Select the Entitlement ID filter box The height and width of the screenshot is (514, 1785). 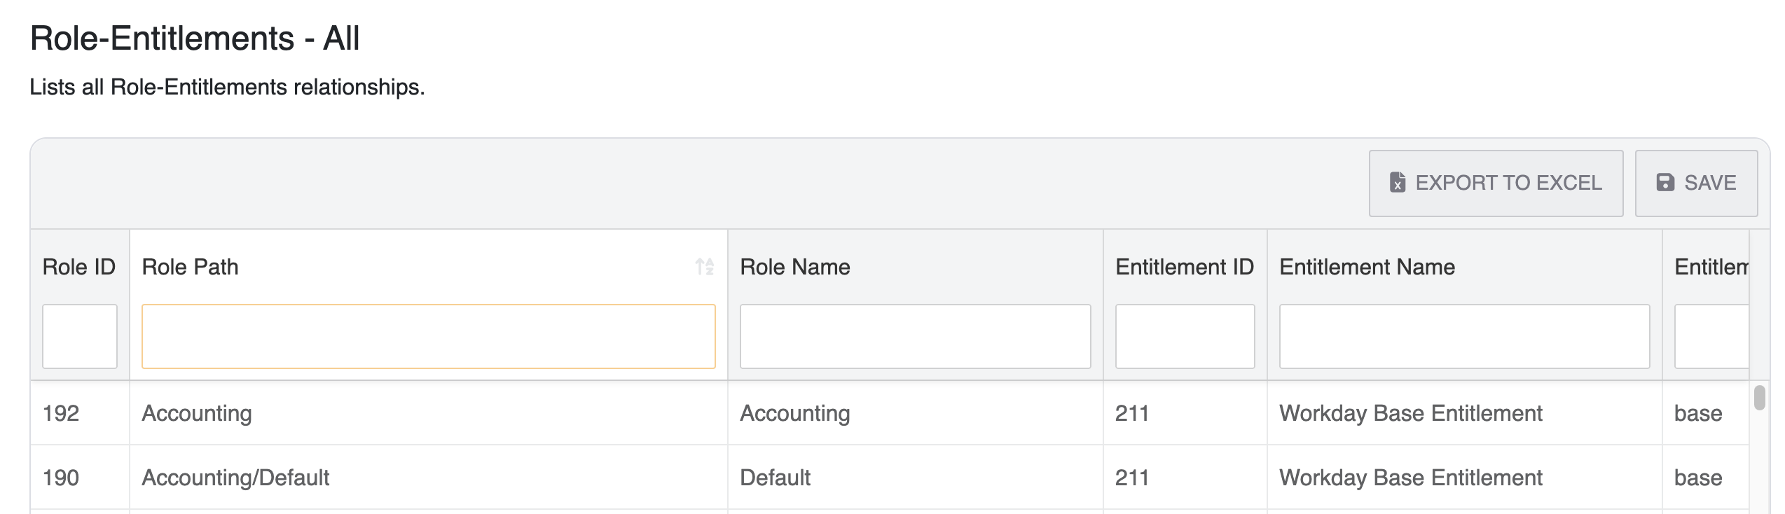[x=1185, y=336]
